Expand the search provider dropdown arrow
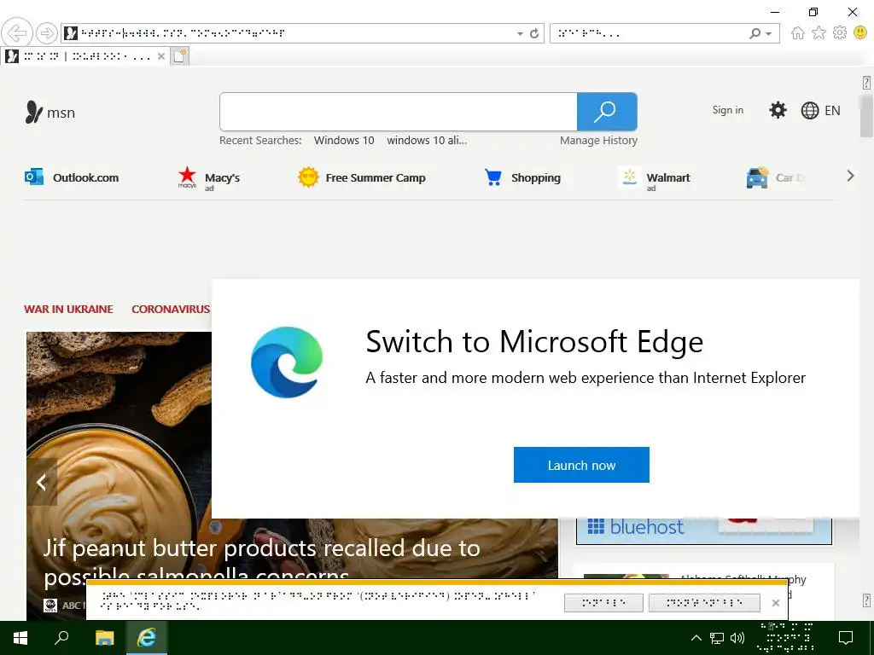874x655 pixels. [769, 34]
